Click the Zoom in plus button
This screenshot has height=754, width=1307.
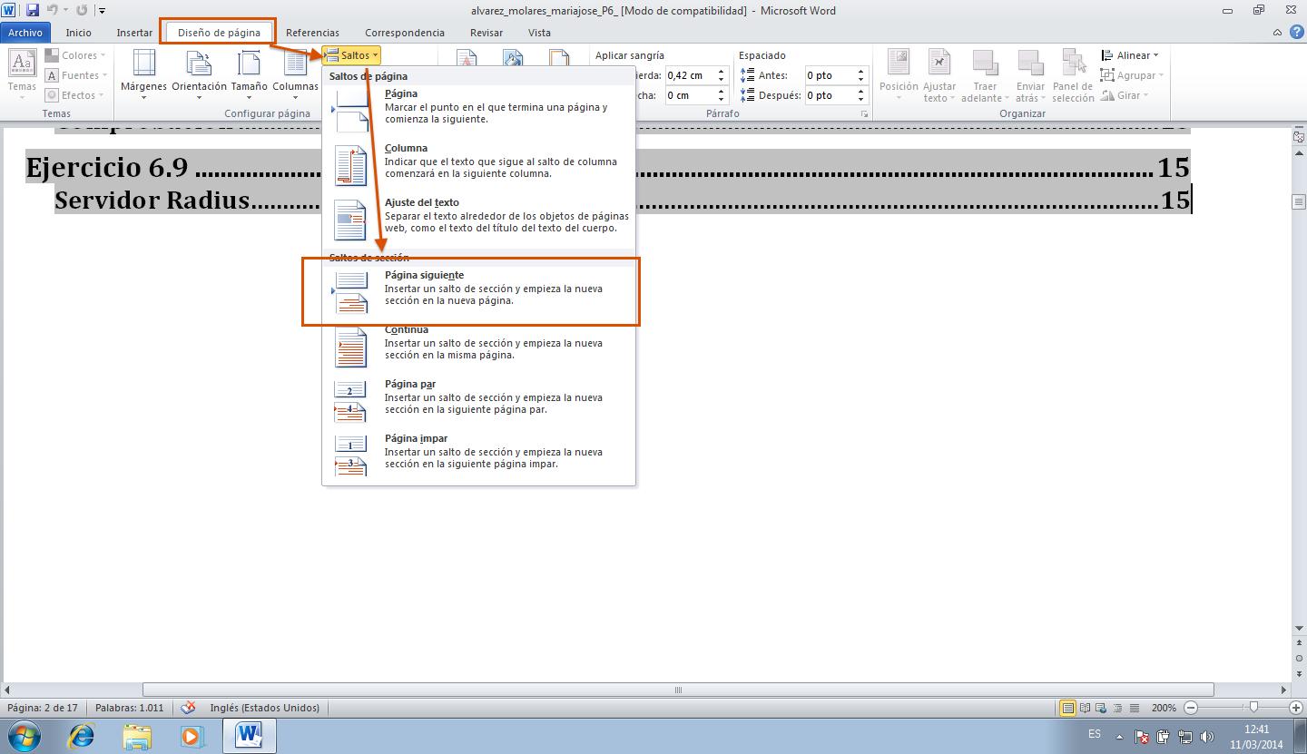pyautogui.click(x=1296, y=708)
